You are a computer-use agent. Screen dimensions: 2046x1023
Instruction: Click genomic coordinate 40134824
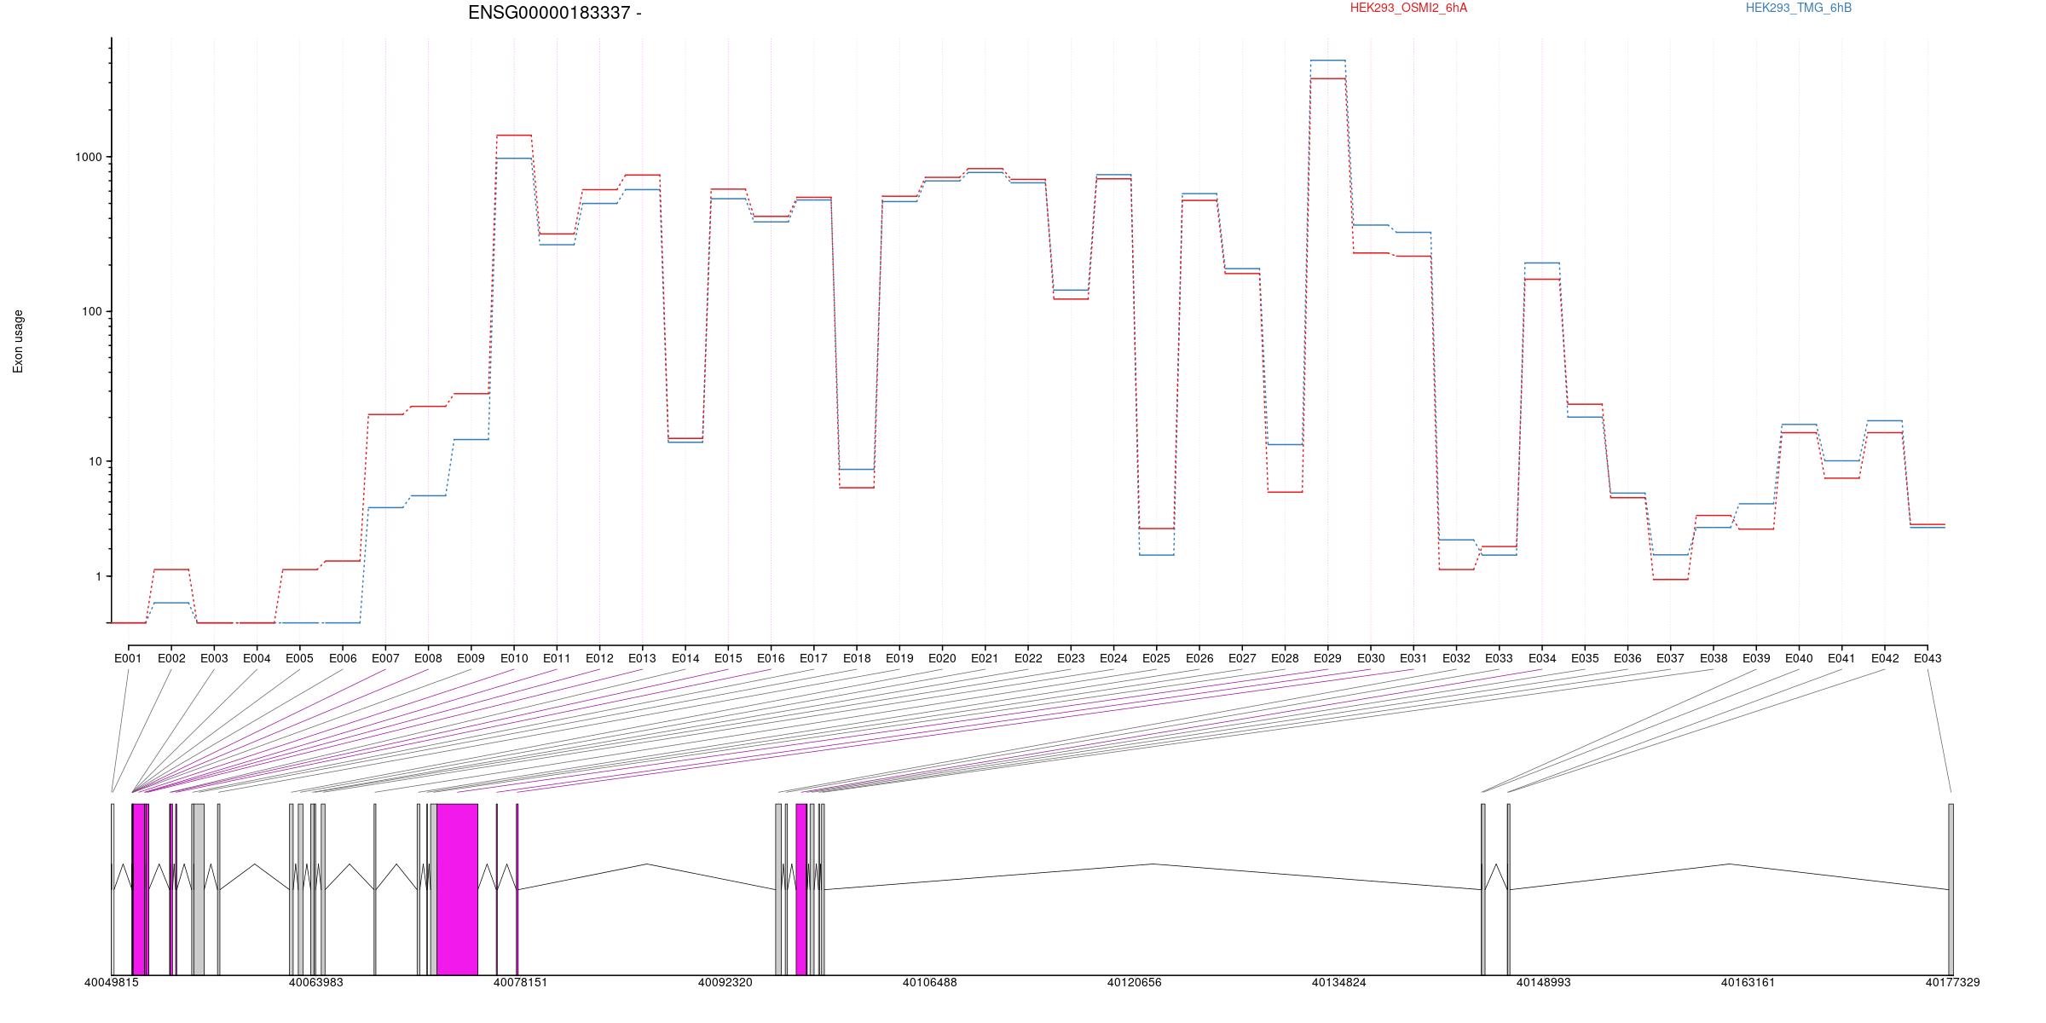click(1339, 982)
